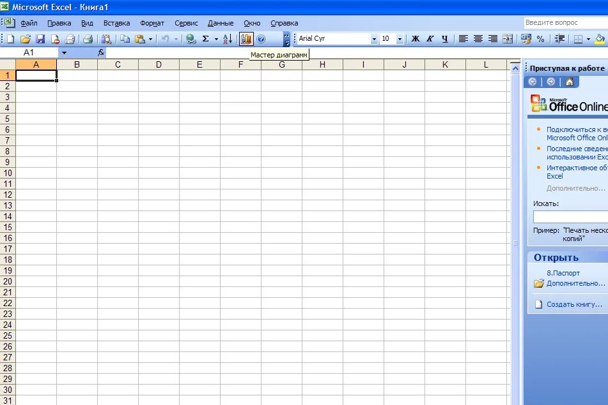The image size is (608, 405).
Task: Toggle bold (Ж) formatting
Action: (416, 39)
